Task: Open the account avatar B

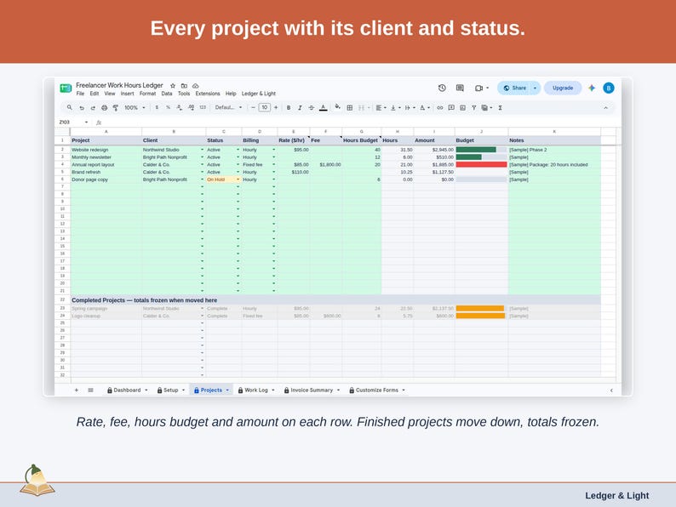Action: pyautogui.click(x=608, y=88)
